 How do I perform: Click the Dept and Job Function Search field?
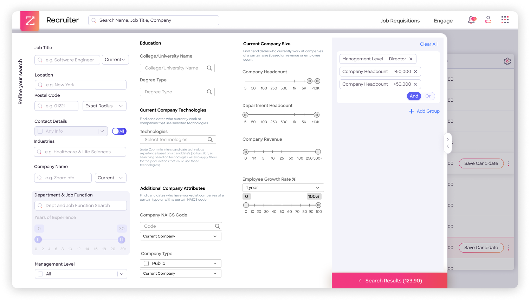coord(80,206)
